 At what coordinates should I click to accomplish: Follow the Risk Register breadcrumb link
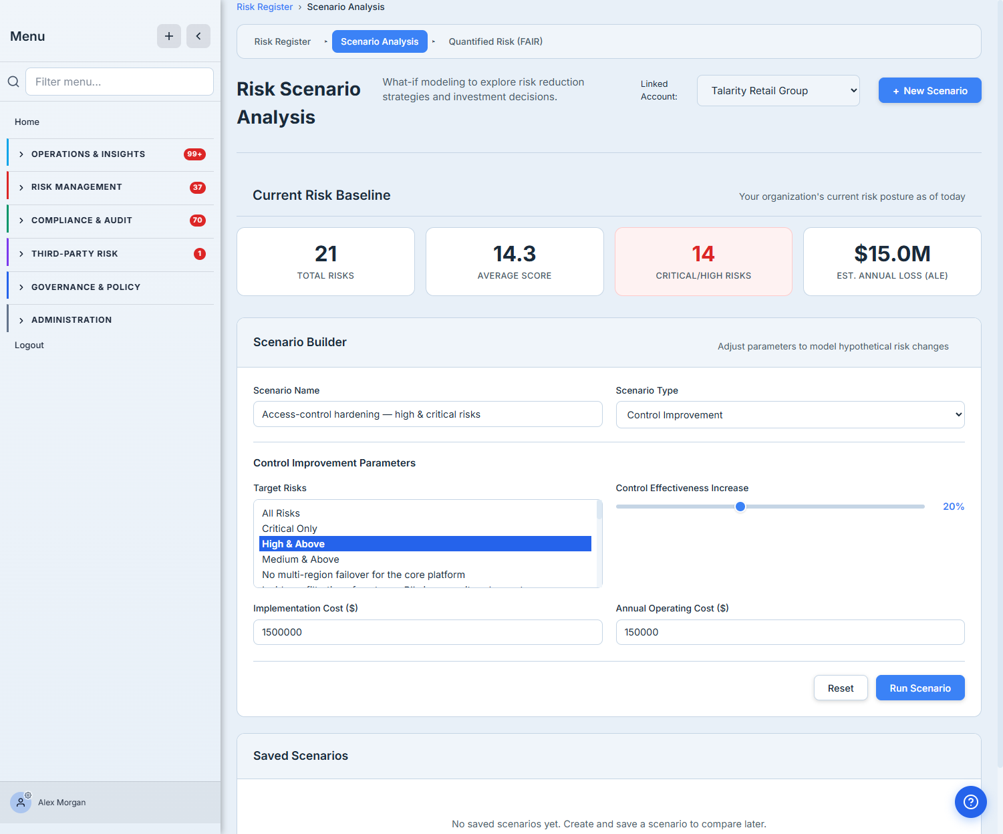pyautogui.click(x=265, y=7)
